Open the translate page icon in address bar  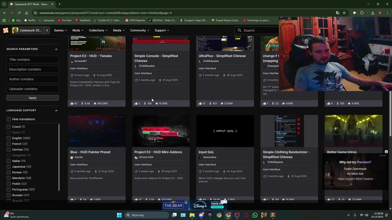pos(337,13)
